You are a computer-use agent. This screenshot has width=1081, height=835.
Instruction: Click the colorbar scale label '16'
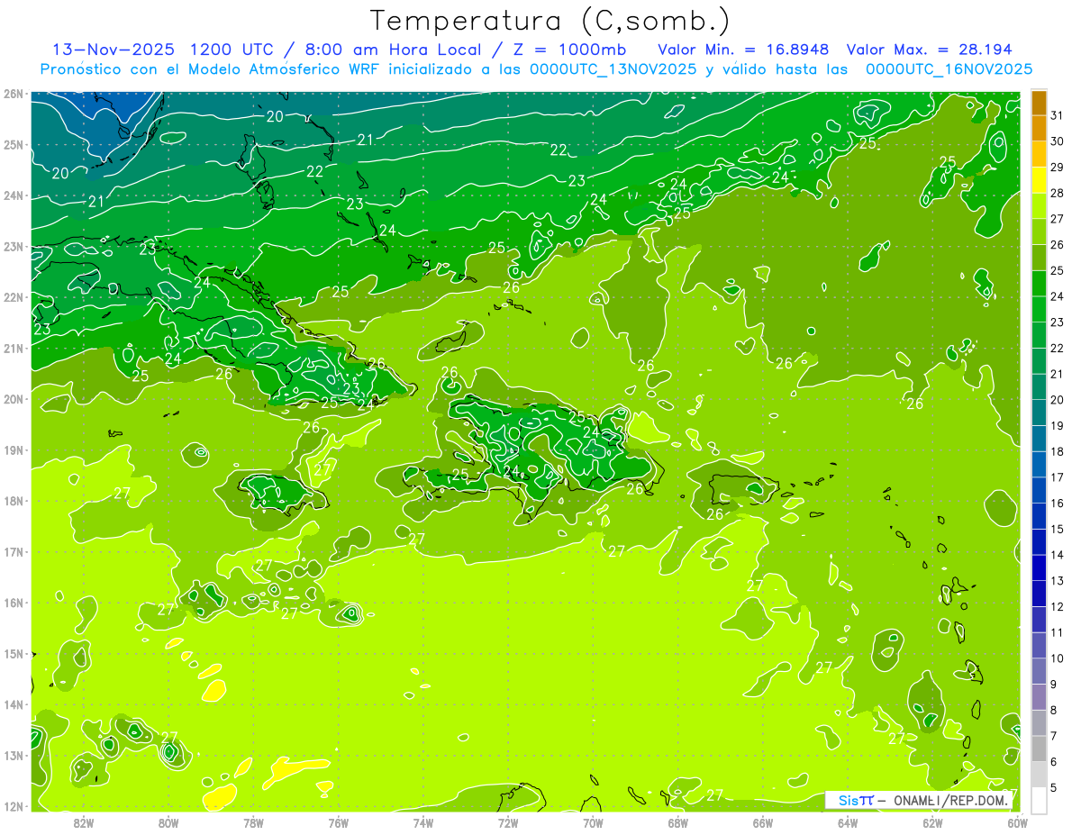click(x=1058, y=504)
